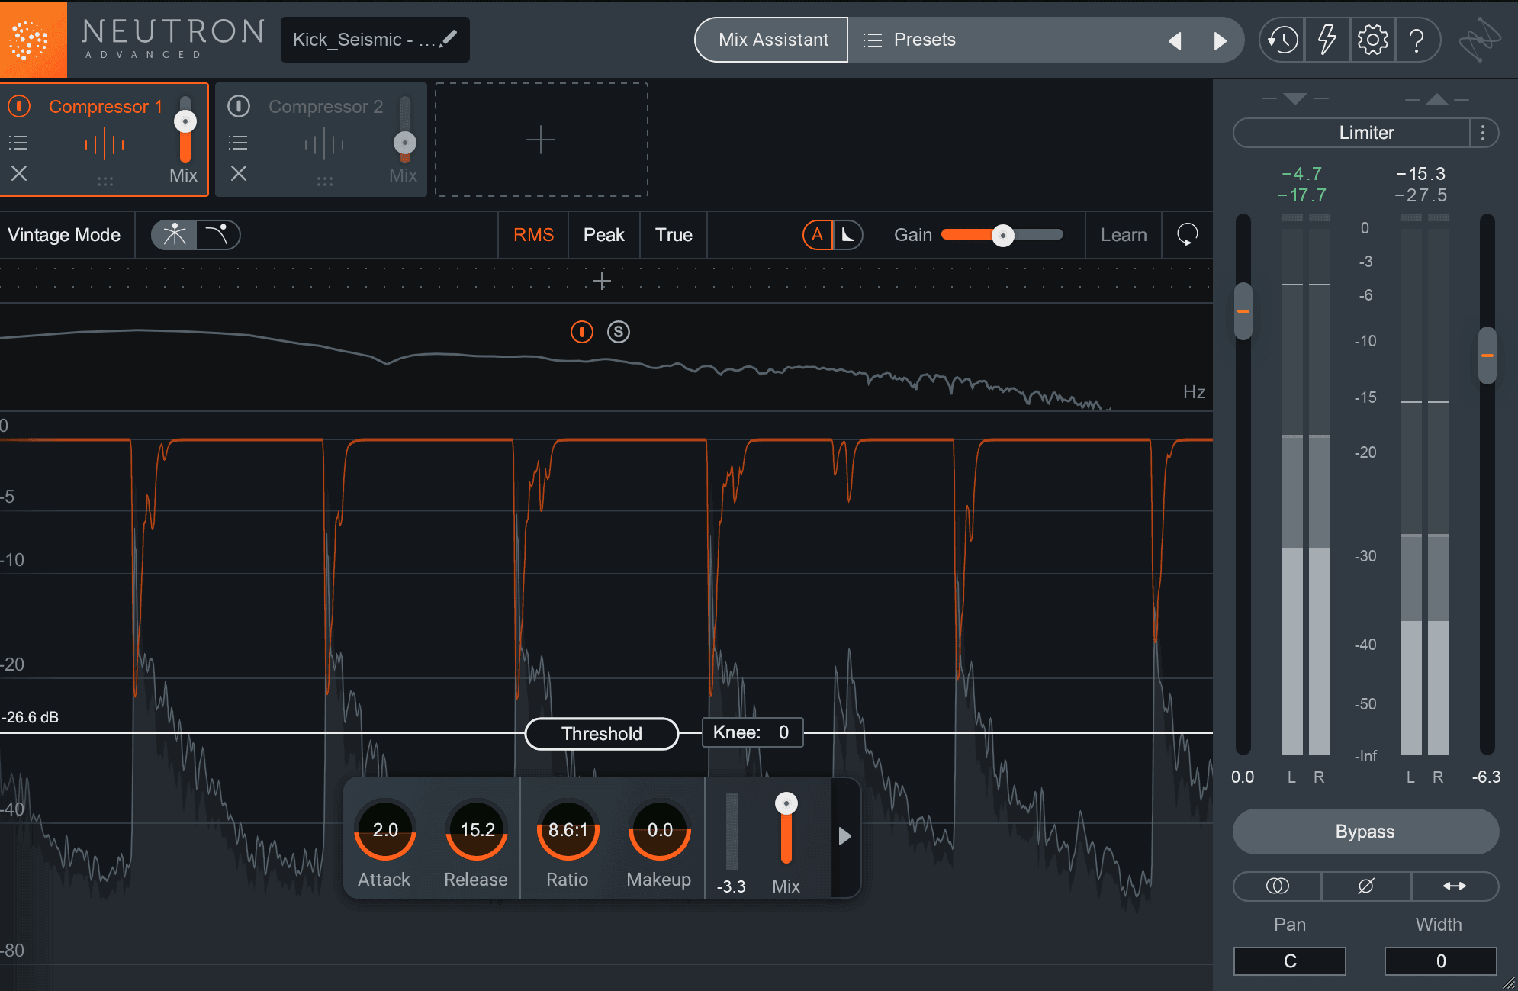
Task: Enable auto gain A button
Action: 818,234
